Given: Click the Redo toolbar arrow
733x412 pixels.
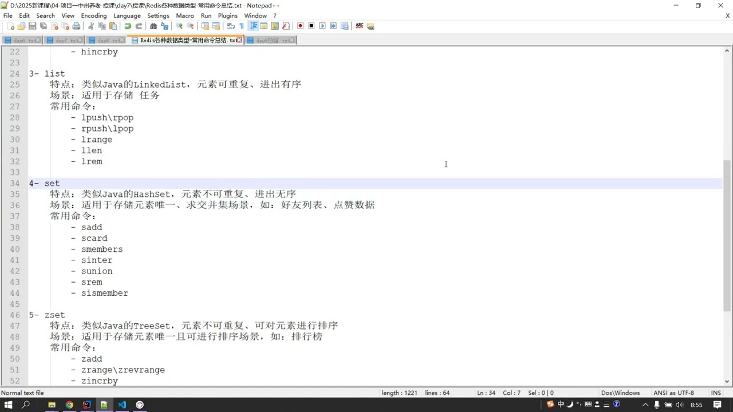Looking at the screenshot, I should click(139, 26).
